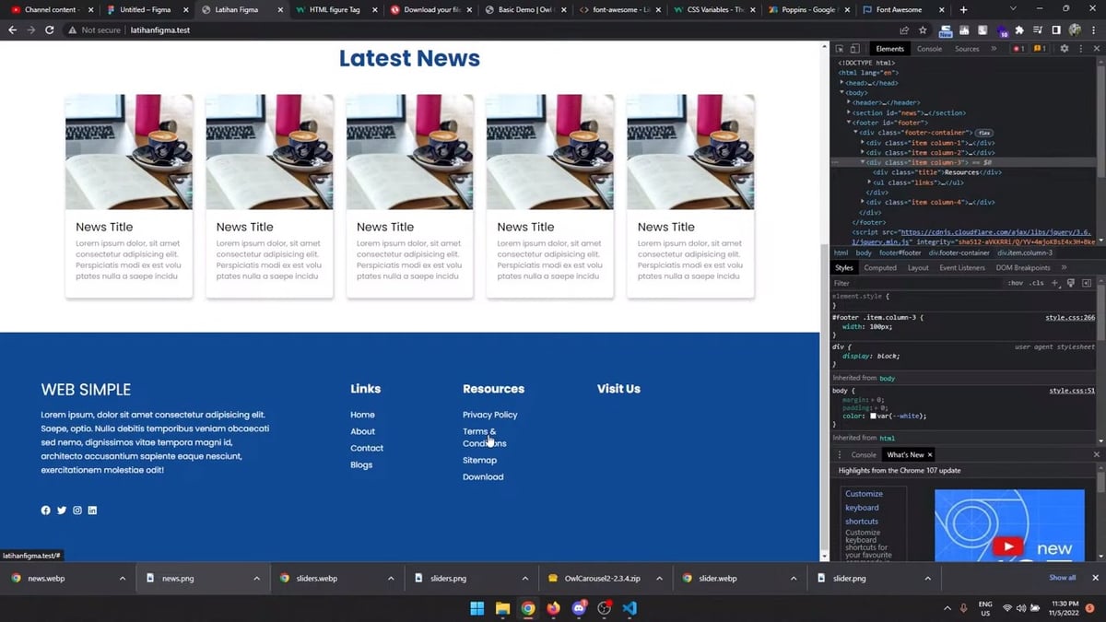Close the DevTools drawer

point(1097,454)
